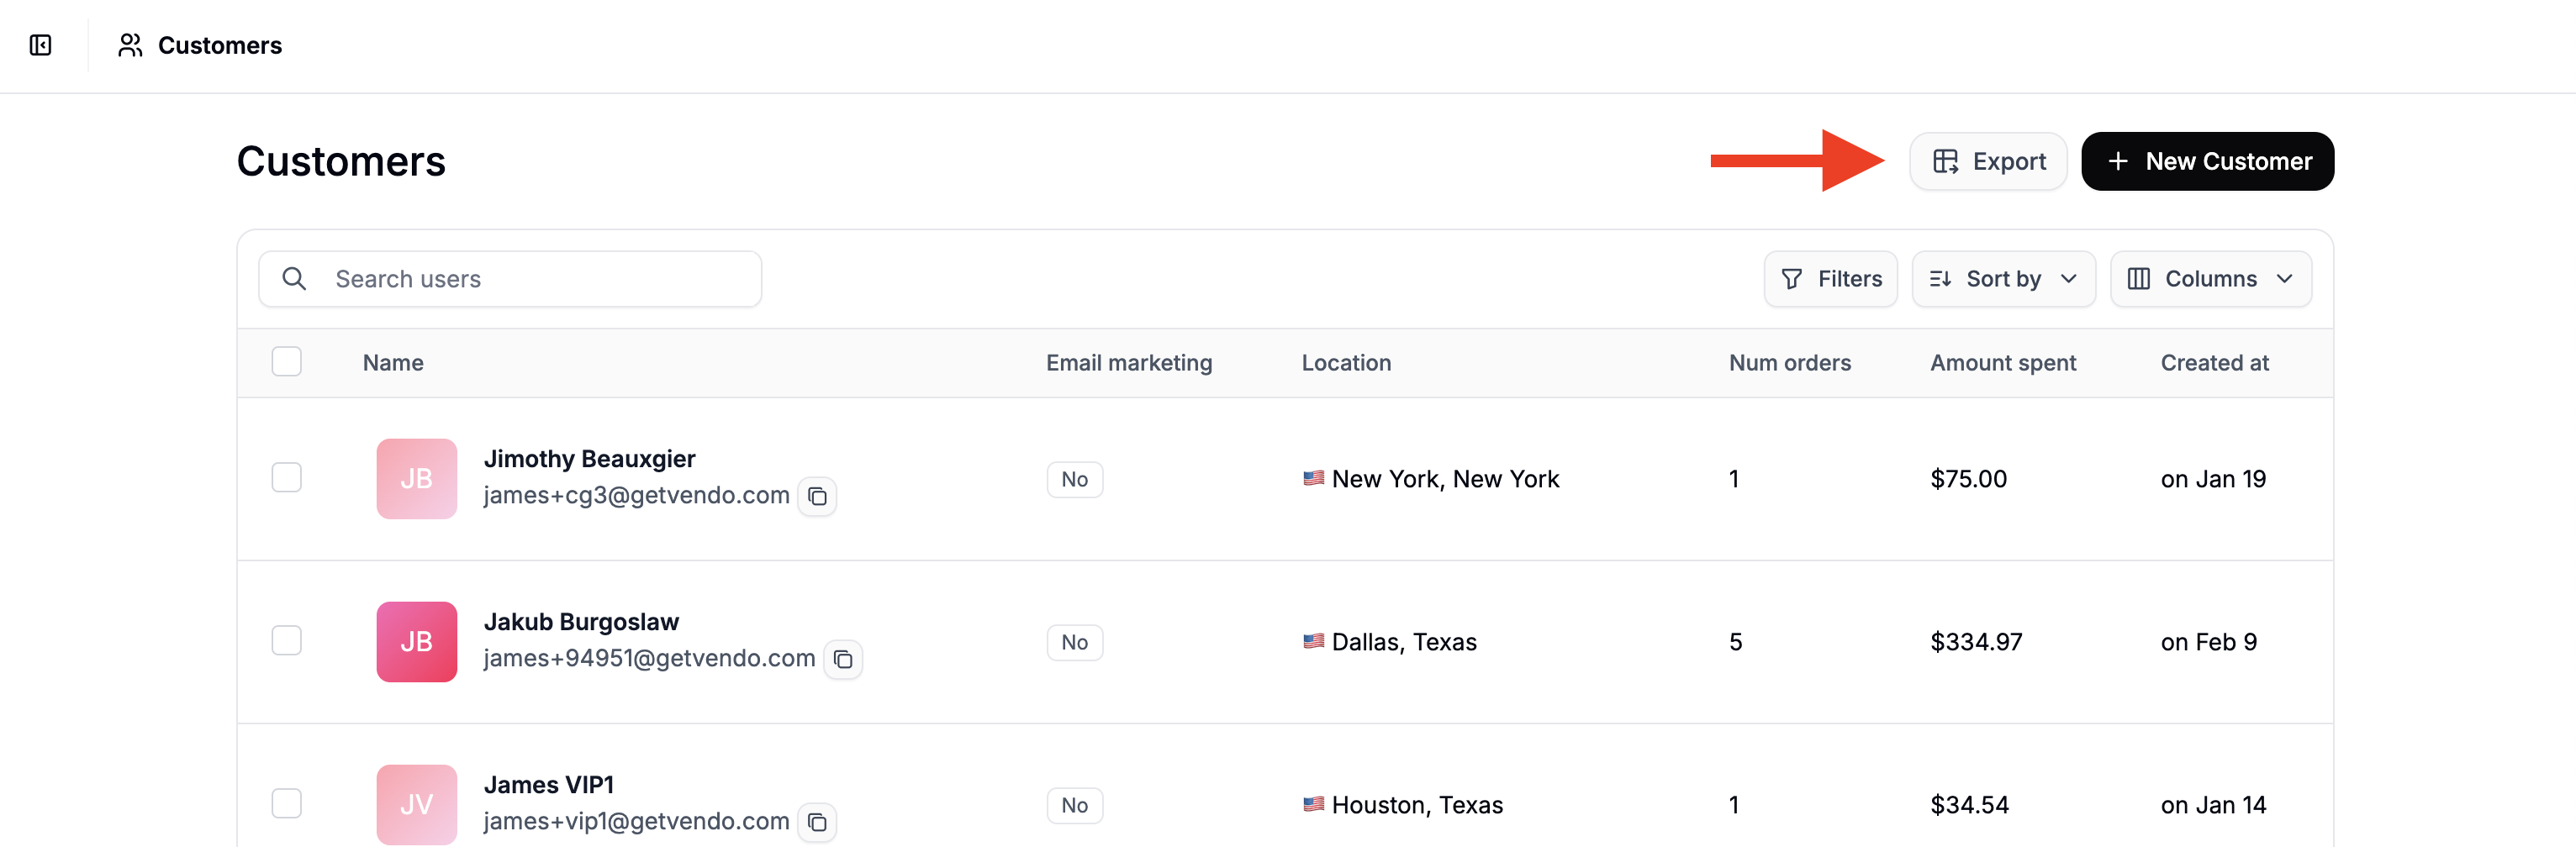This screenshot has height=847, width=2576.
Task: Open the Sort by dropdown
Action: click(x=2003, y=279)
